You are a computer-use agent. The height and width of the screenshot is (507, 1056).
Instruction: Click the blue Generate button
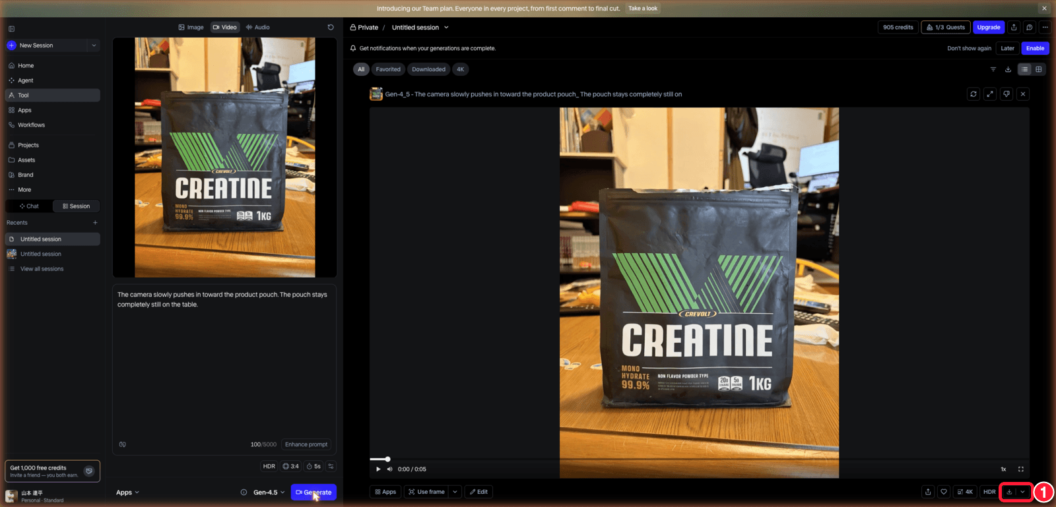[x=313, y=492]
